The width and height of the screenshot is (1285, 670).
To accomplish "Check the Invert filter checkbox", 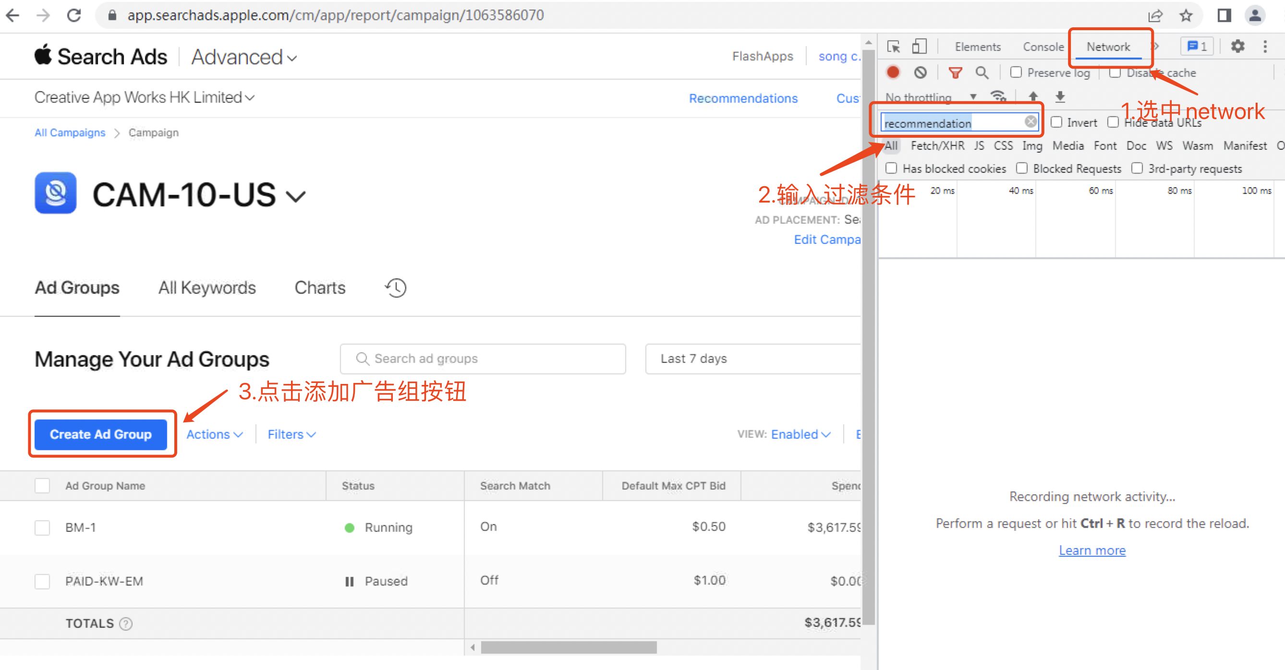I will pyautogui.click(x=1055, y=122).
